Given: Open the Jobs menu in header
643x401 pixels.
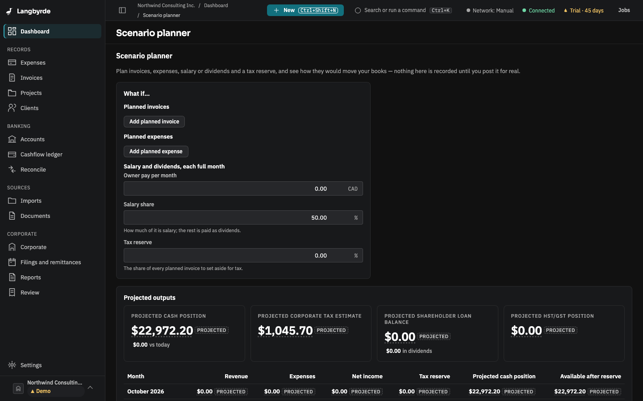Looking at the screenshot, I should pos(624,10).
